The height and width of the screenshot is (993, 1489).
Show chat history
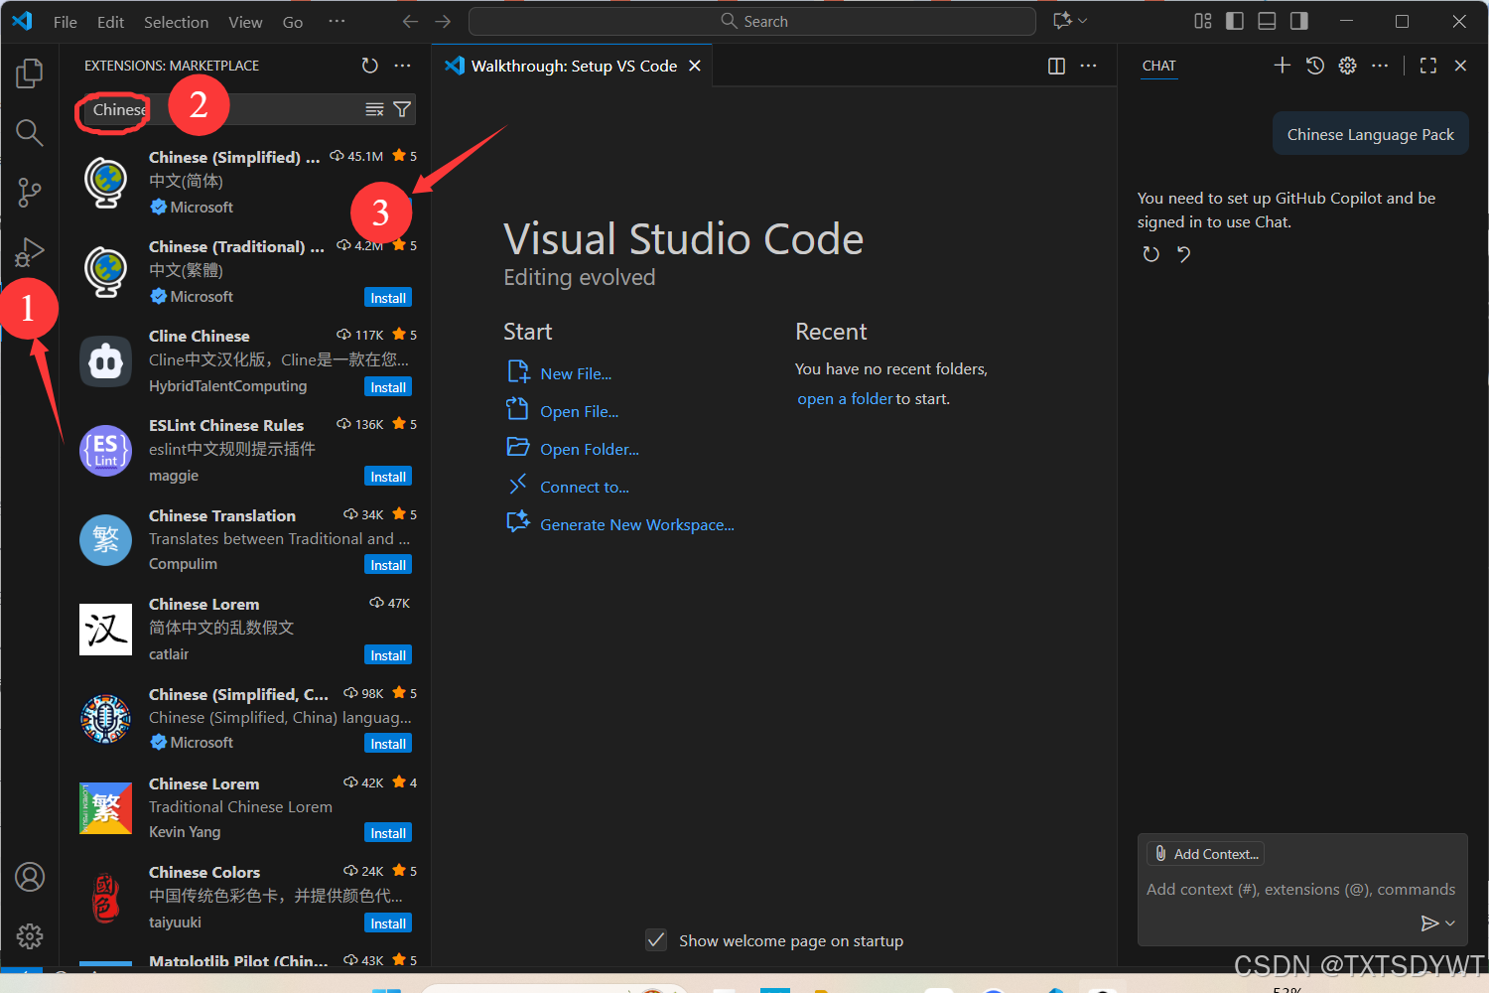(1315, 66)
